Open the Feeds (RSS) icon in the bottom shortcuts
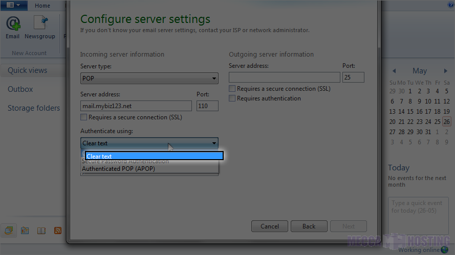The width and height of the screenshot is (455, 255). pos(58,231)
